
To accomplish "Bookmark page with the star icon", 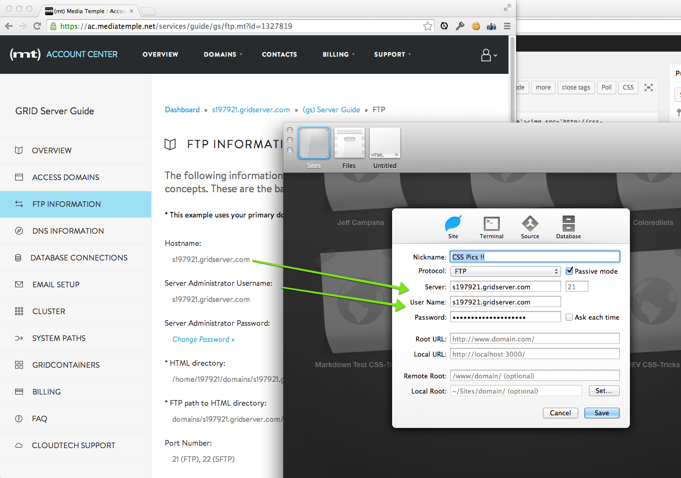I will [428, 26].
